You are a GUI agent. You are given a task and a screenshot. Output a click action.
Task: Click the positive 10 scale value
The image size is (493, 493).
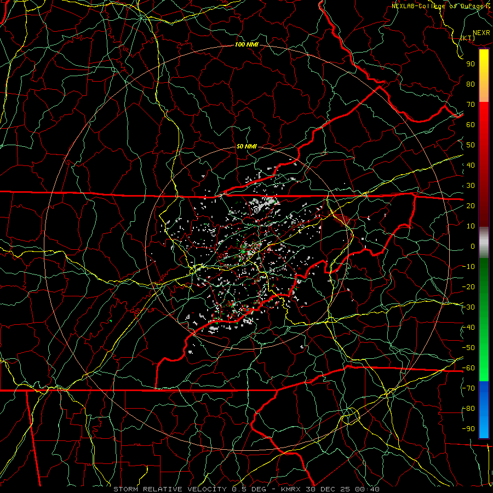coord(471,226)
